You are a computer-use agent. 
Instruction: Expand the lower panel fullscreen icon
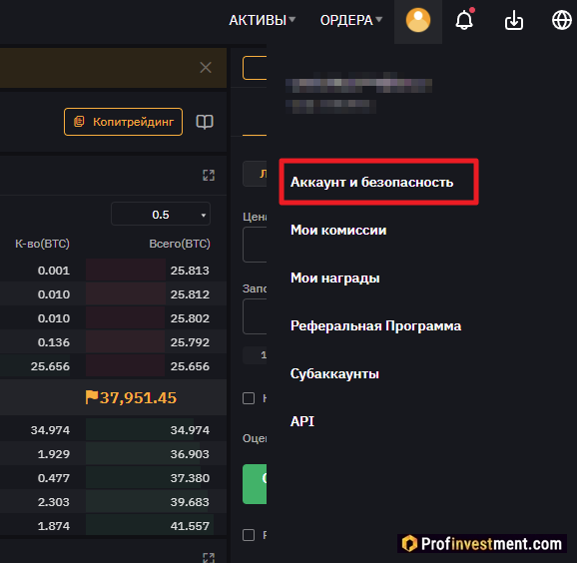pos(209,557)
